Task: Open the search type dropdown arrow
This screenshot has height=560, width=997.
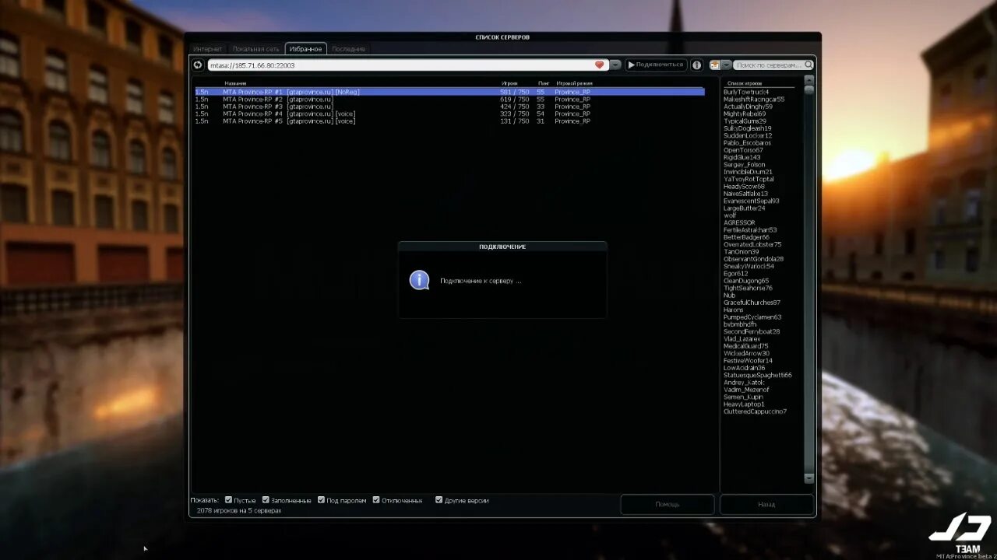Action: pyautogui.click(x=726, y=65)
